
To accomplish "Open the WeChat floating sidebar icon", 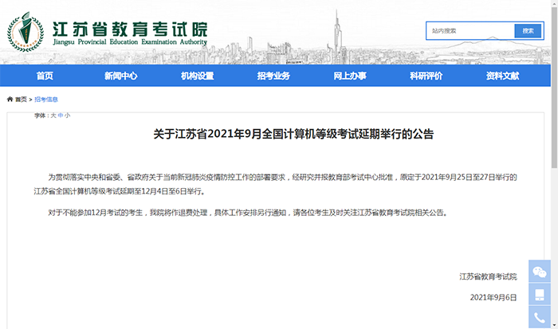I will 540,272.
